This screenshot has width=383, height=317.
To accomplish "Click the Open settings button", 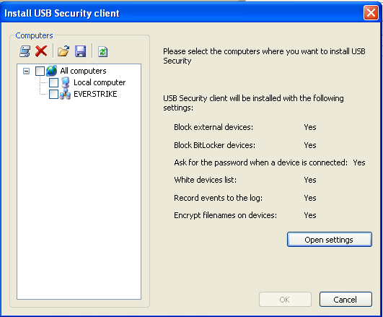I will click(x=330, y=240).
